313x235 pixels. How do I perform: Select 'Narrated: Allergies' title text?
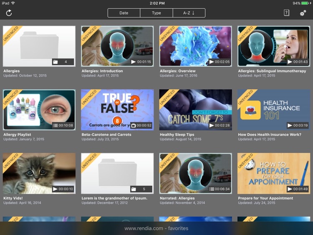point(177,198)
